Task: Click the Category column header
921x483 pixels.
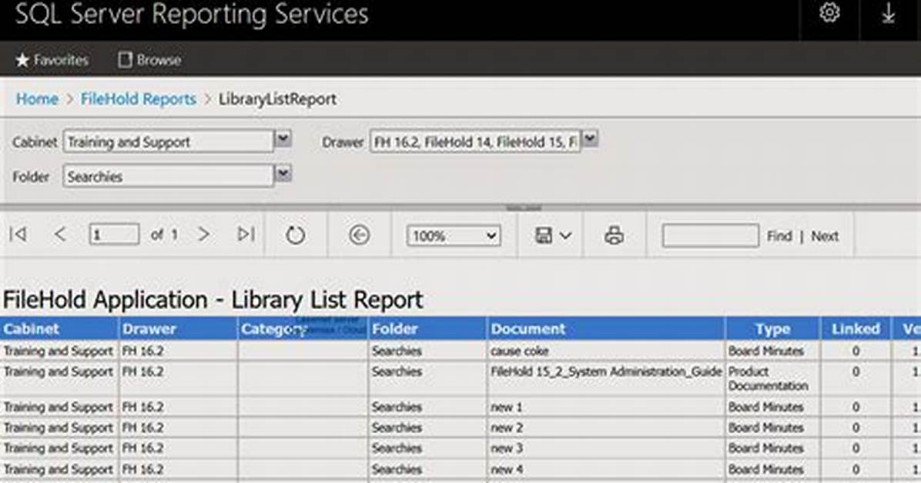Action: pyautogui.click(x=303, y=328)
